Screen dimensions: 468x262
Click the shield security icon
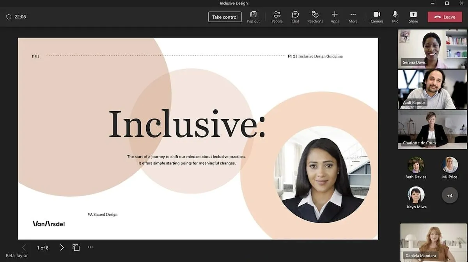[9, 17]
